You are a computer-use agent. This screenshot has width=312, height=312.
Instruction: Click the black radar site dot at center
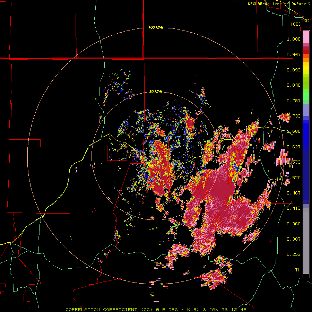point(156,155)
